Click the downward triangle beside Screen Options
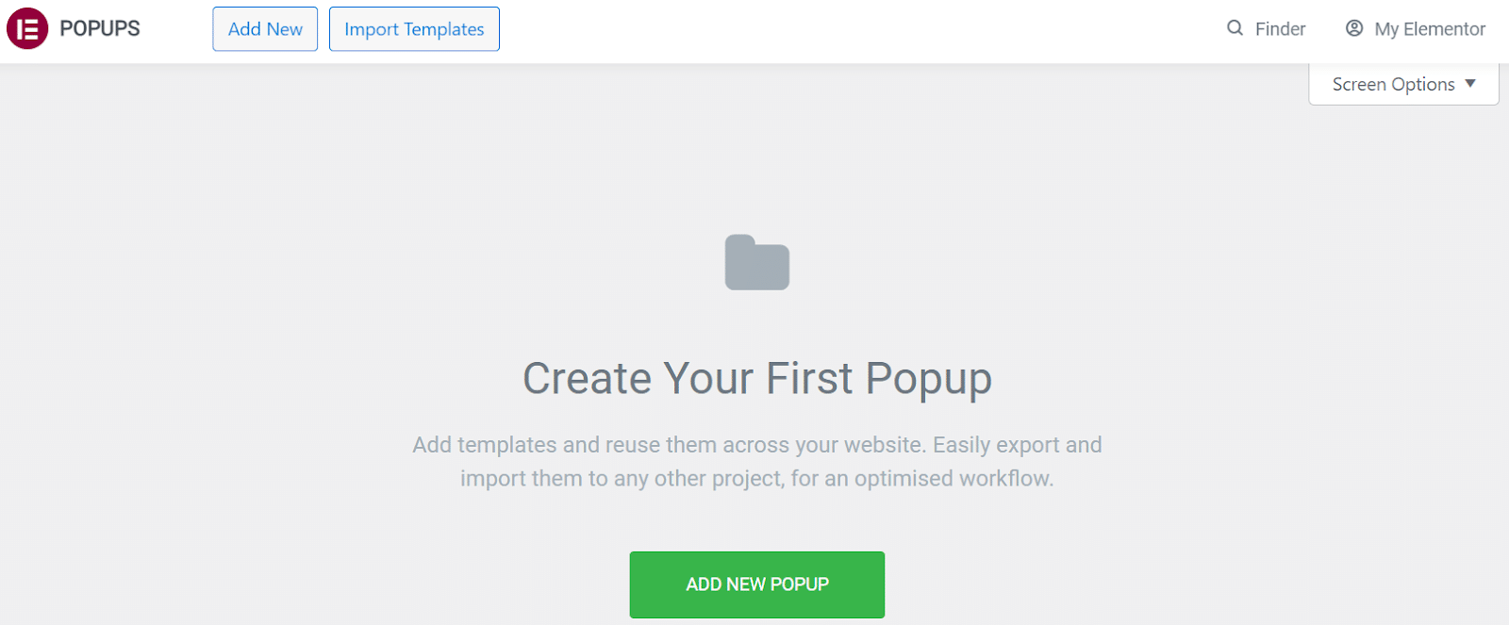Image resolution: width=1509 pixels, height=625 pixels. (x=1471, y=84)
